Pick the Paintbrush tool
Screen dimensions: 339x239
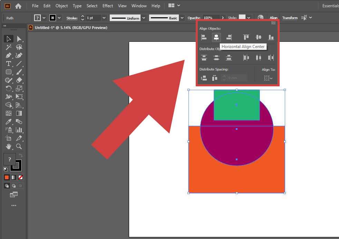(x=19, y=72)
